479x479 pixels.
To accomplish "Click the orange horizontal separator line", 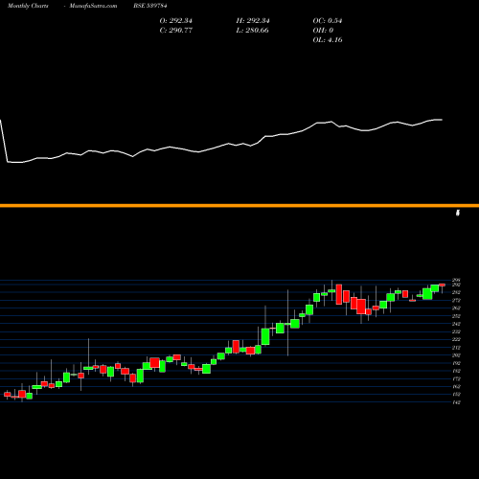I will 239,206.
